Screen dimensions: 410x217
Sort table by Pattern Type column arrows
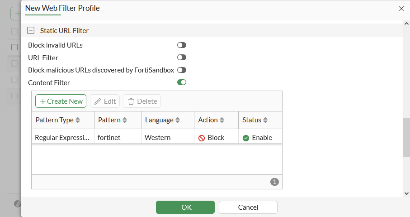pyautogui.click(x=78, y=121)
